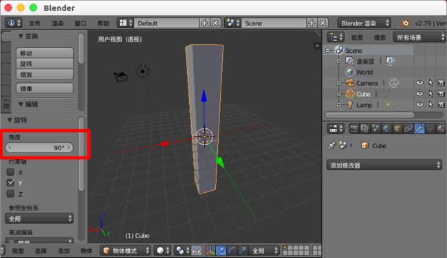Open the Render properties tab icon

353,128
